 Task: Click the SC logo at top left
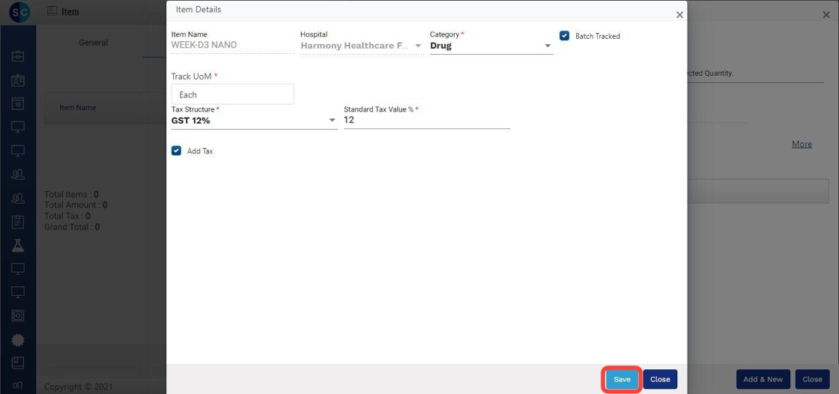[x=19, y=13]
